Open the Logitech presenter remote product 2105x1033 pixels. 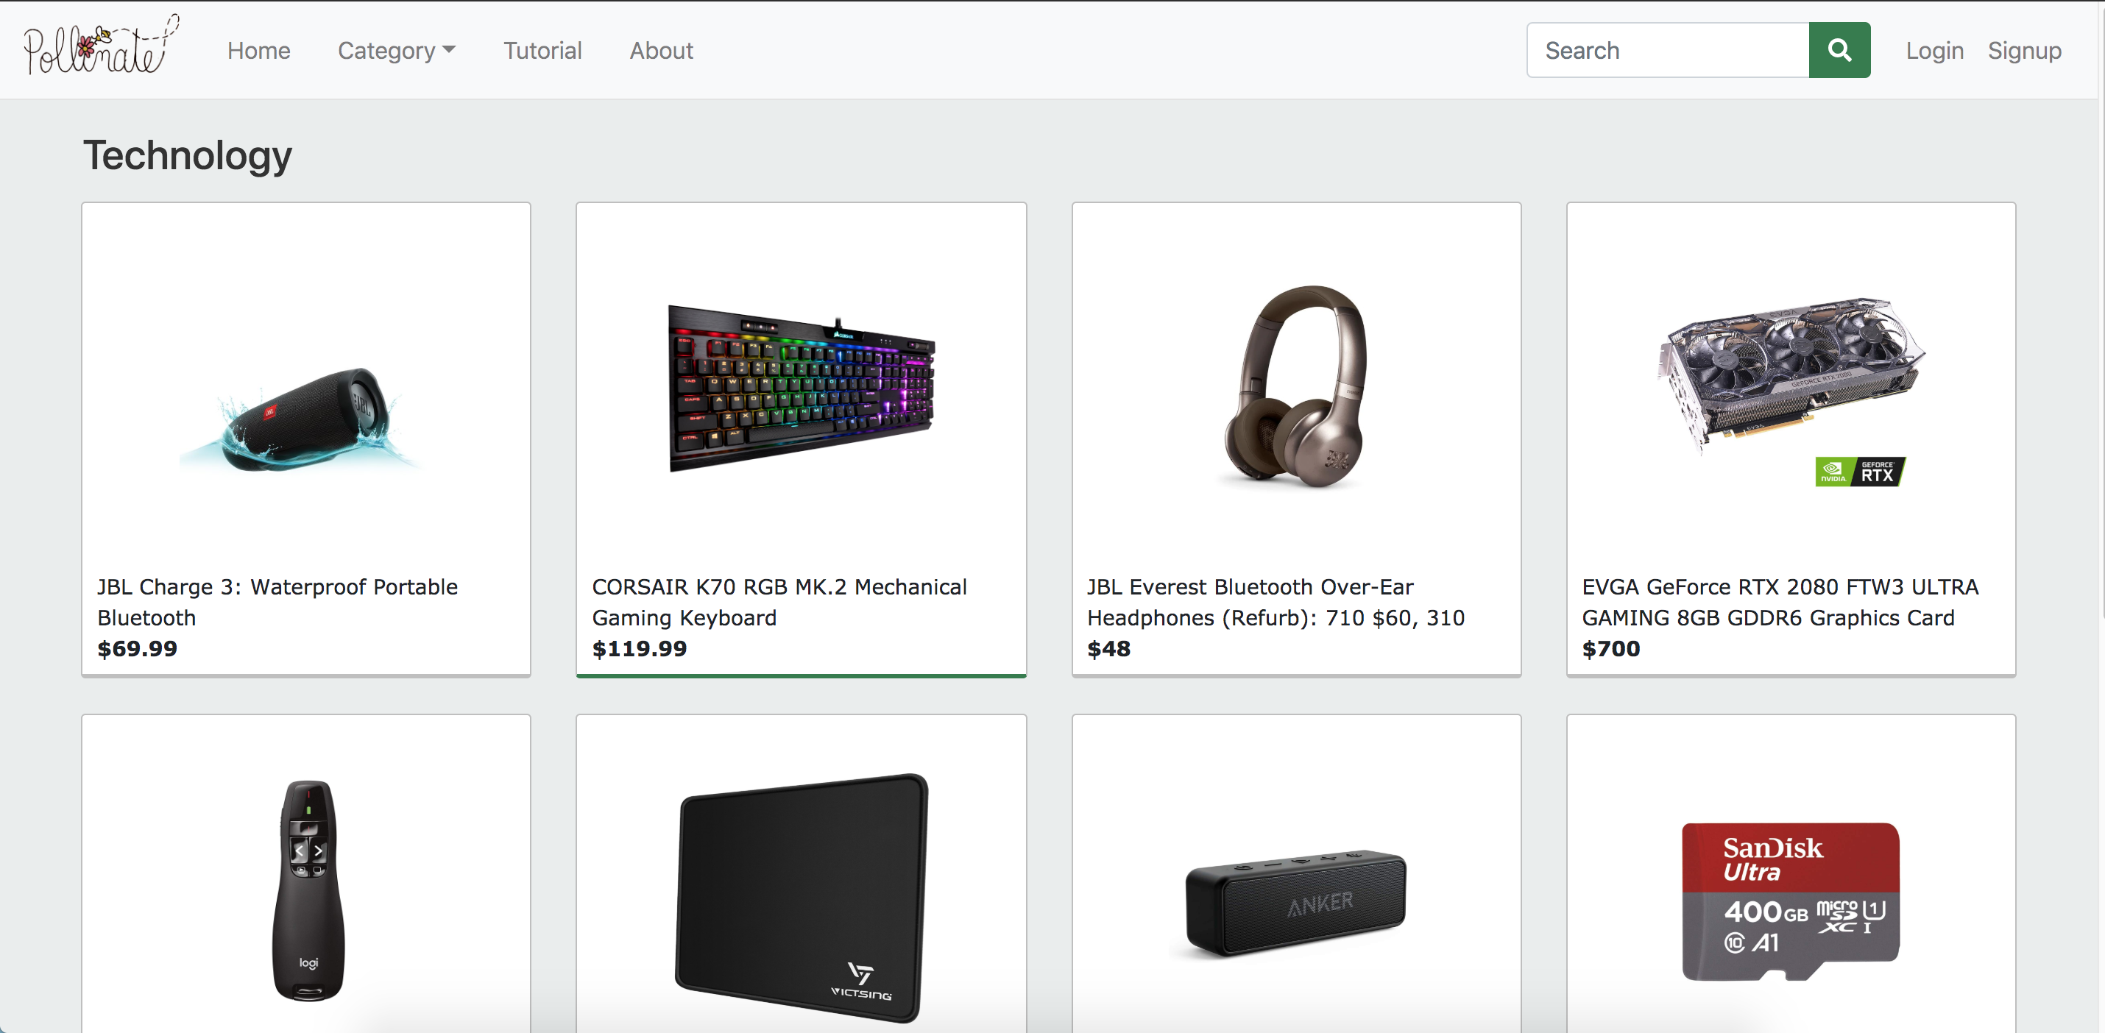[x=307, y=890]
